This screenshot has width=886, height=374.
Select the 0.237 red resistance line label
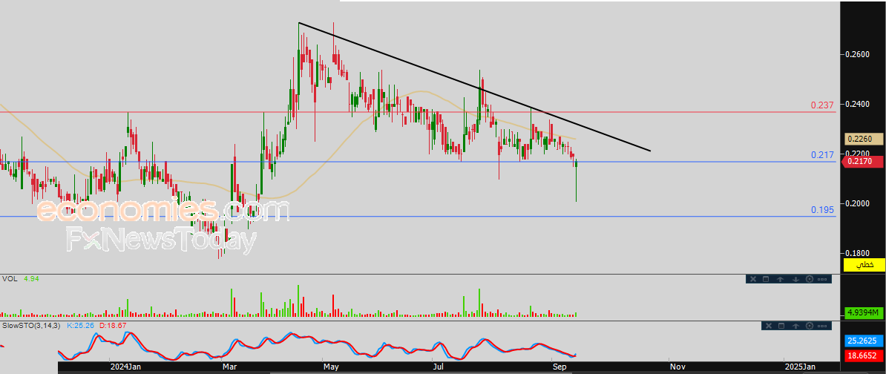[x=821, y=105]
